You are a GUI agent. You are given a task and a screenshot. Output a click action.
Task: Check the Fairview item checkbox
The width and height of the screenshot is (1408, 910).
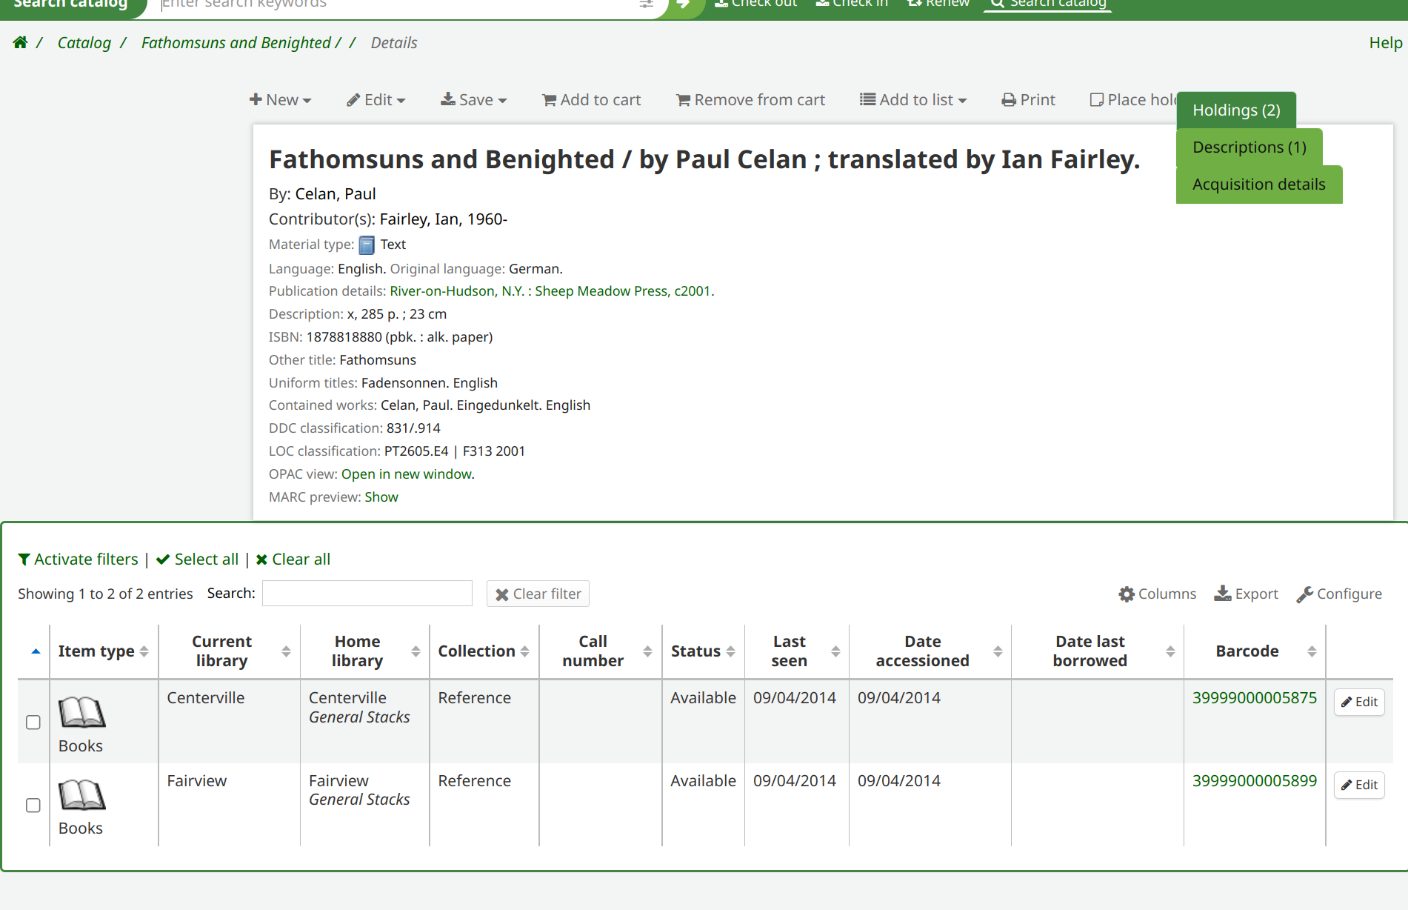[33, 806]
